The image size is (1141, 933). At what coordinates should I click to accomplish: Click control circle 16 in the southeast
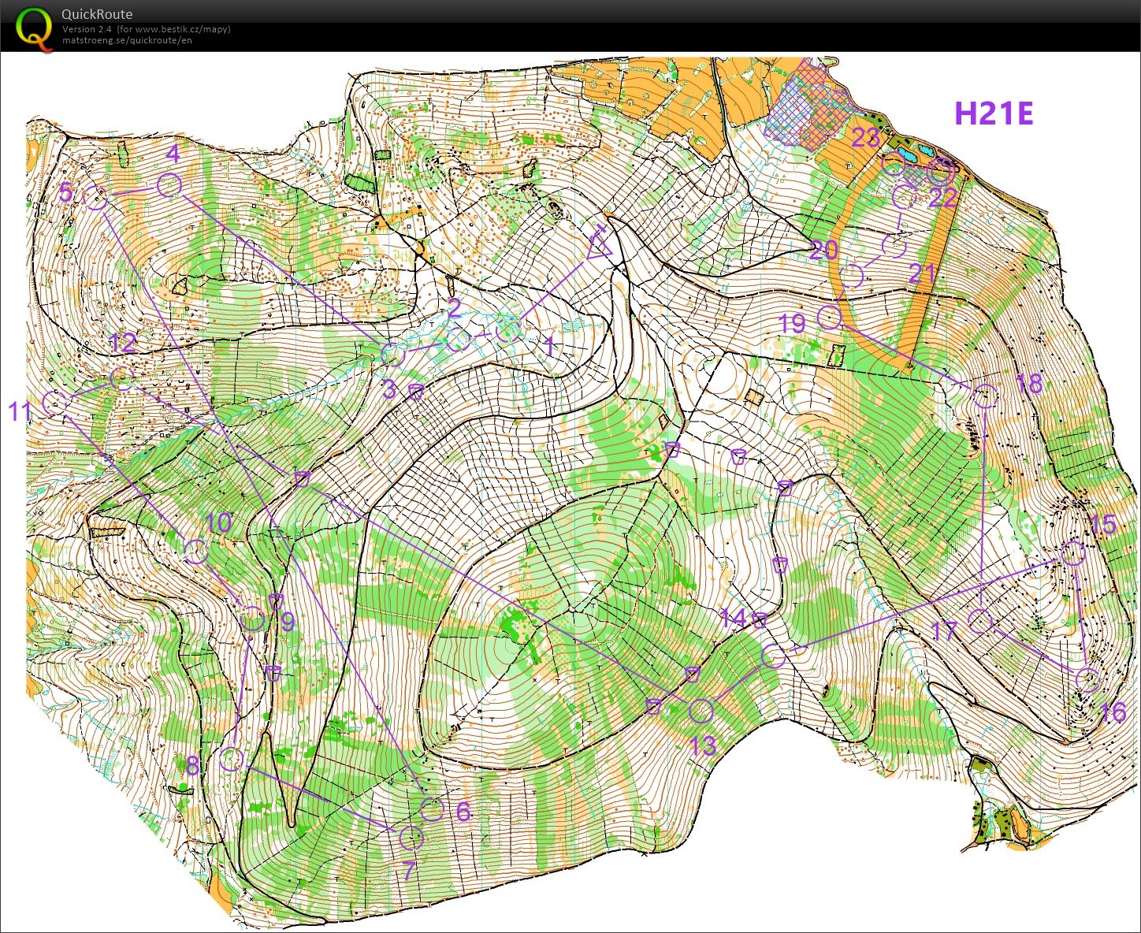pos(1087,679)
